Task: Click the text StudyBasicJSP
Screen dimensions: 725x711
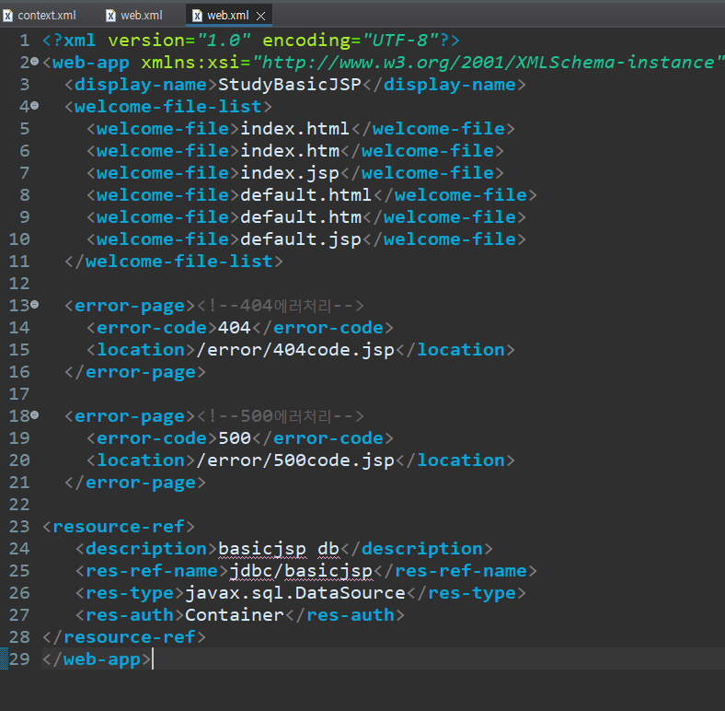Action: 290,85
